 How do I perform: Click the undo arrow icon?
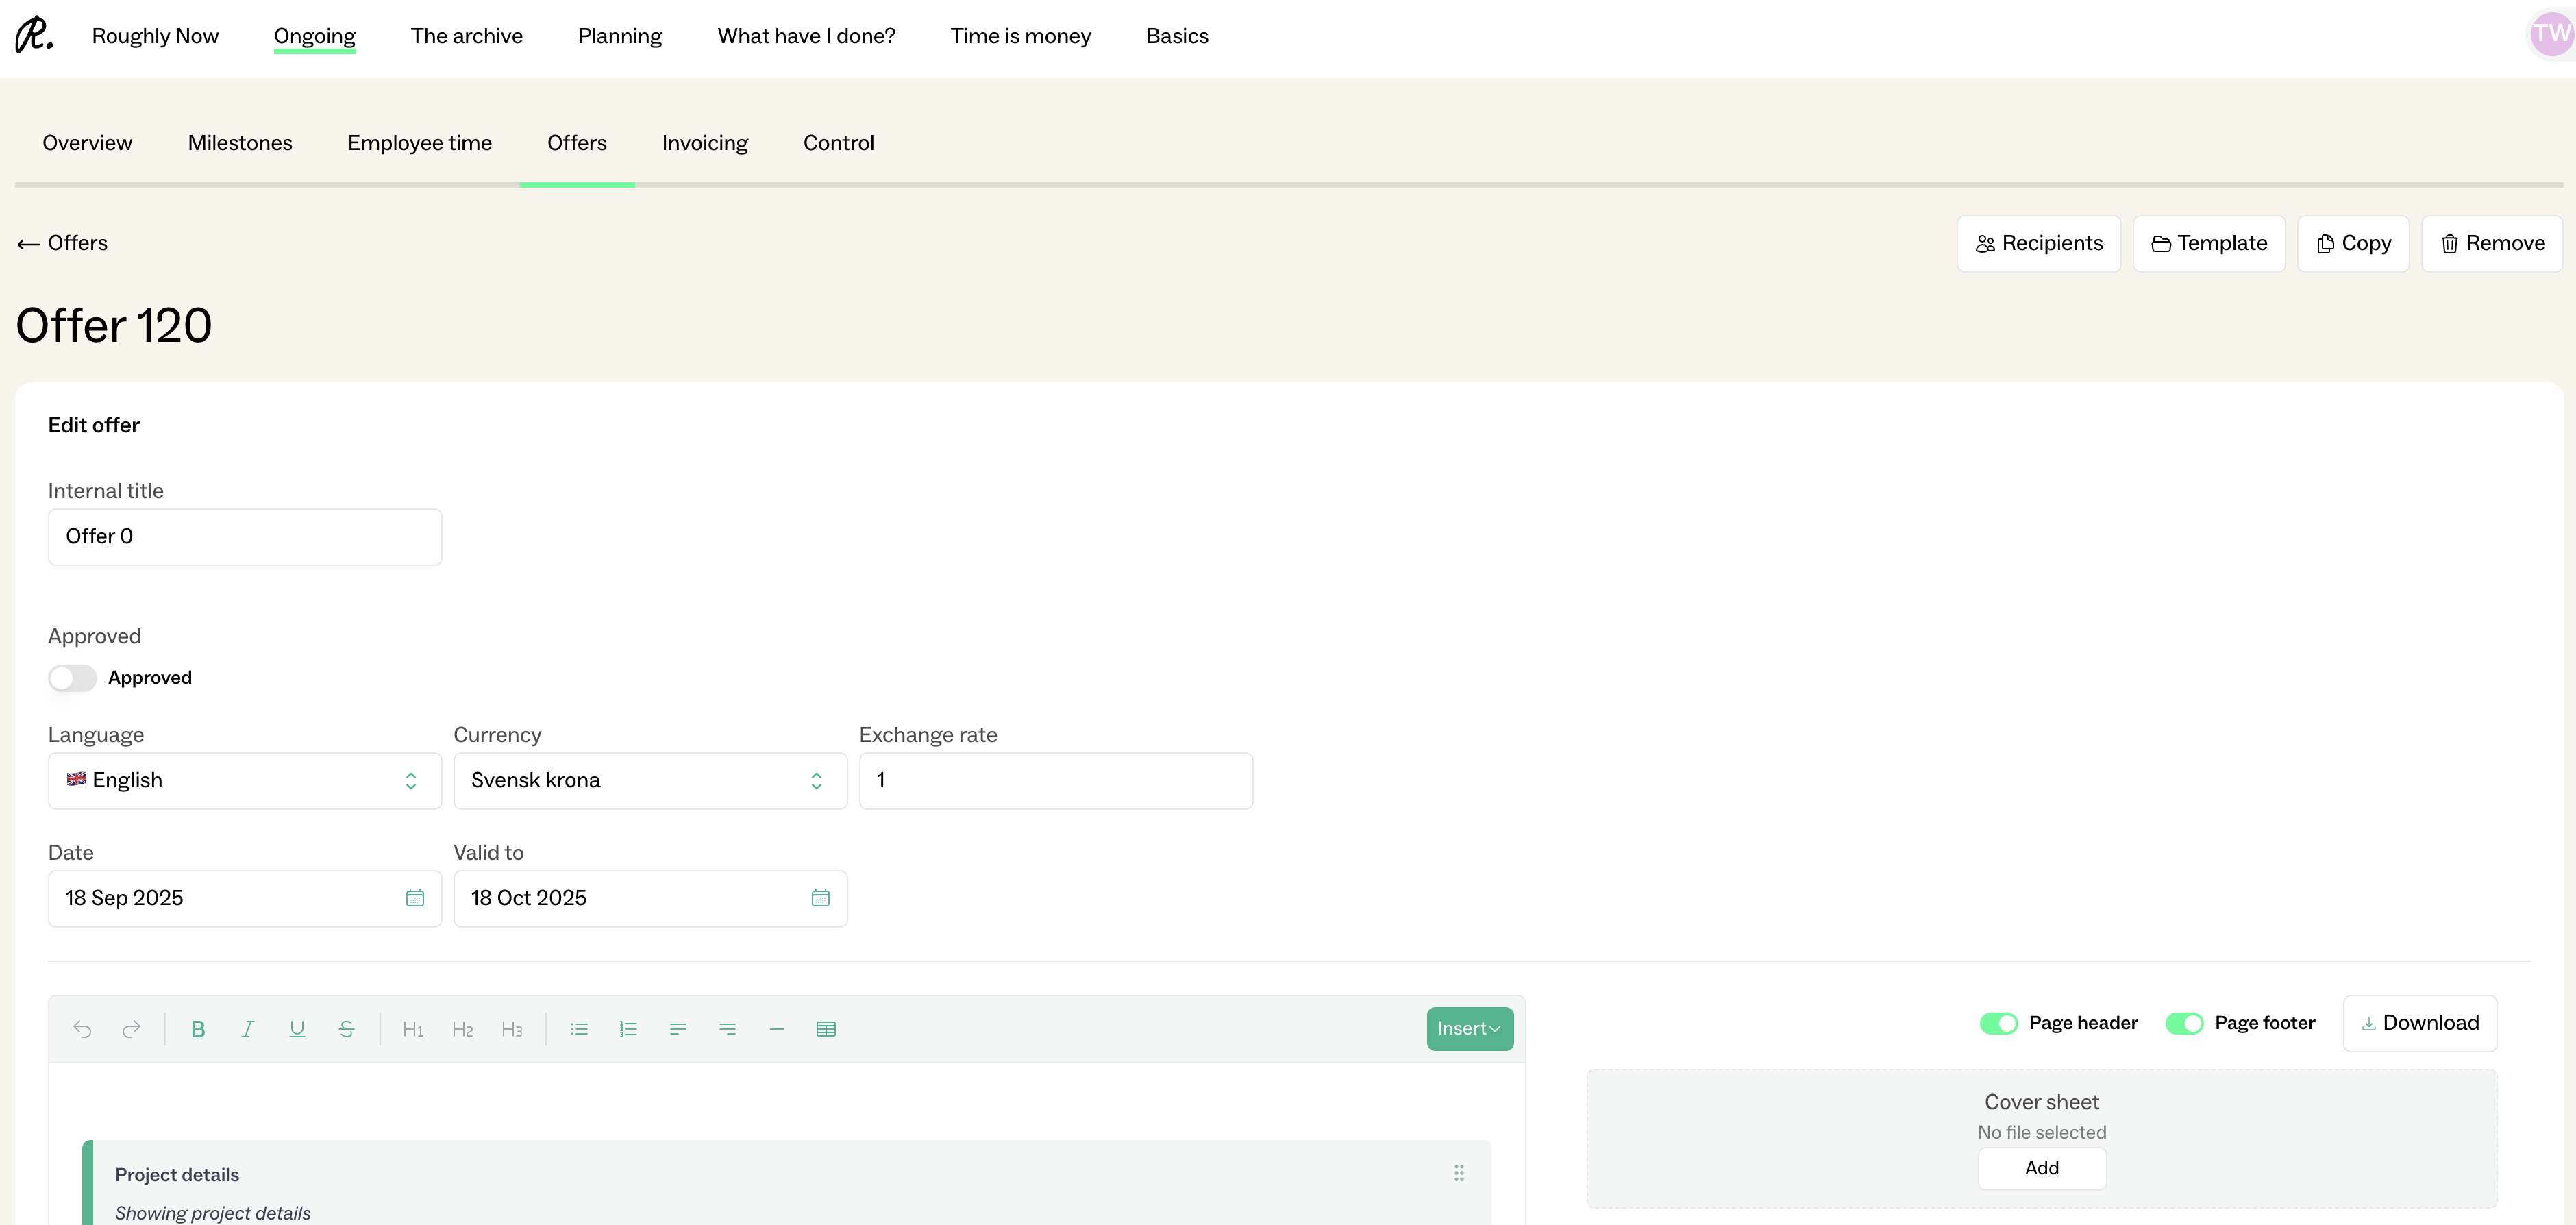[x=82, y=1029]
